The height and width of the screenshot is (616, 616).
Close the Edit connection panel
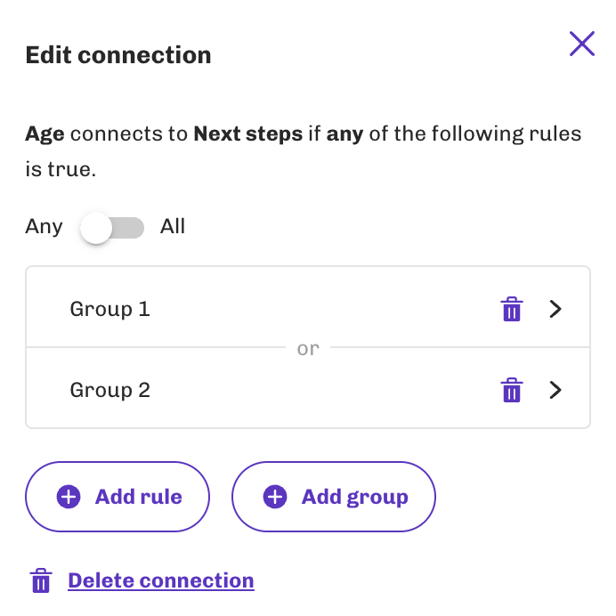tap(582, 44)
